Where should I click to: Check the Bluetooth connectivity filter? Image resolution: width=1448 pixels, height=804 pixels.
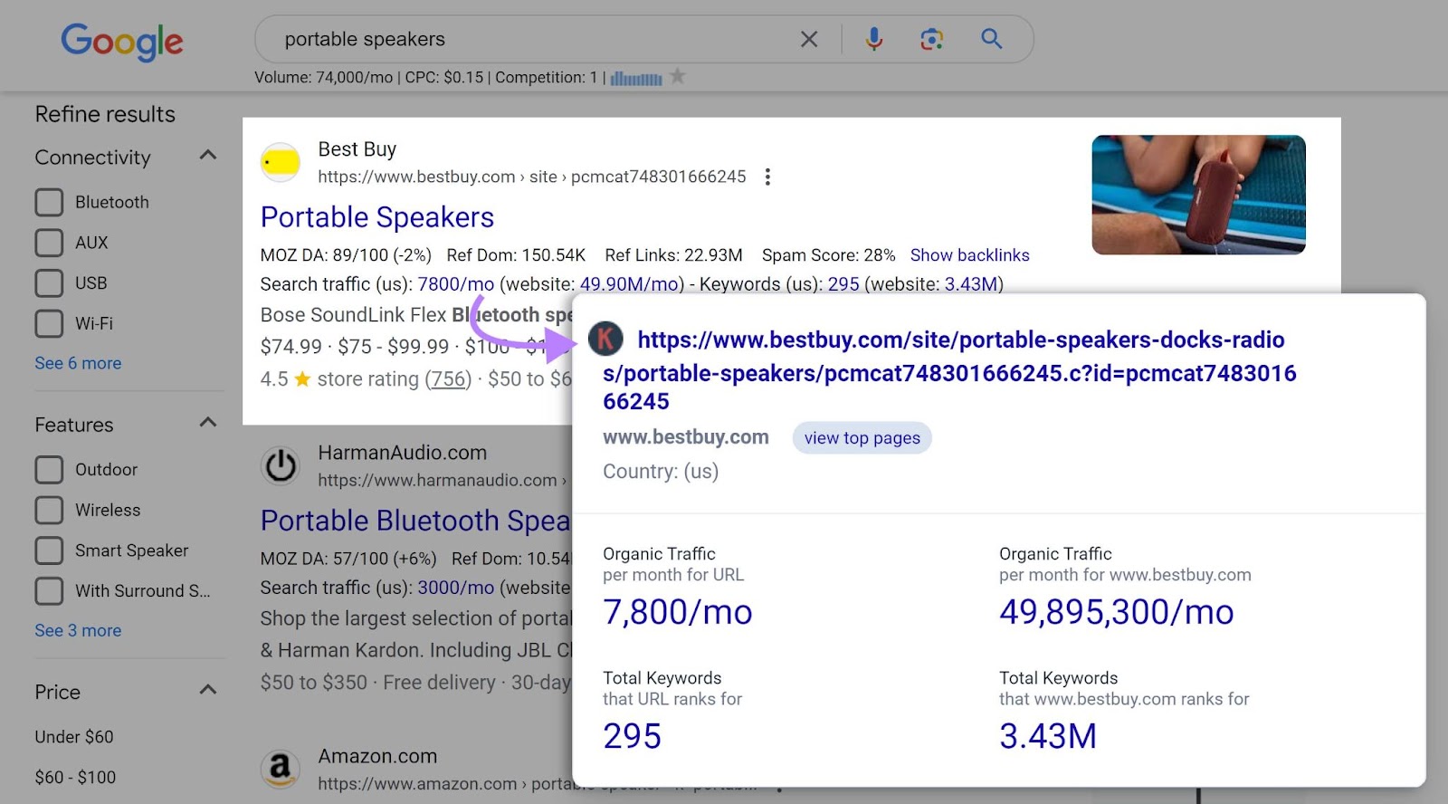[49, 202]
